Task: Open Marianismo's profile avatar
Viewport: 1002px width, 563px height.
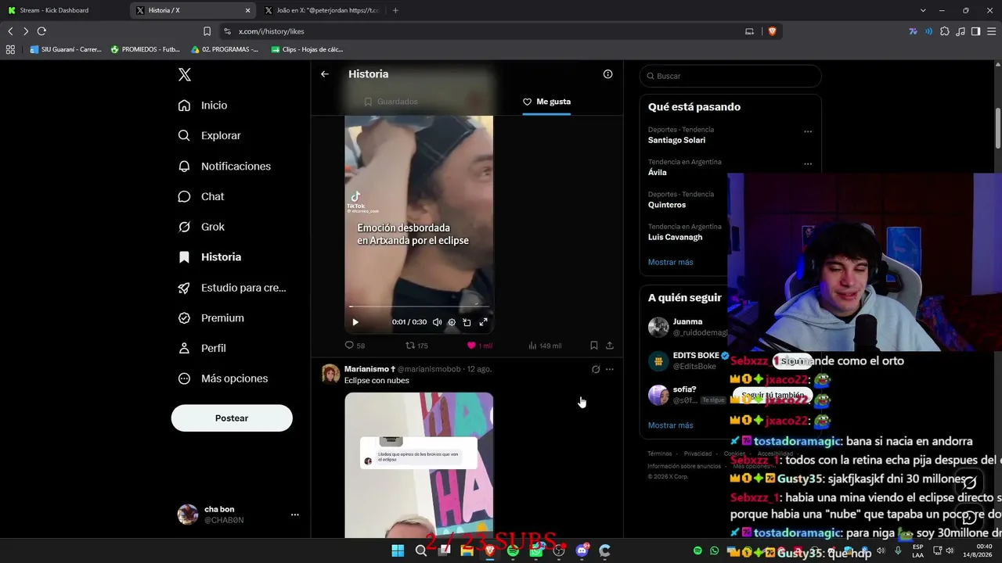Action: (330, 374)
